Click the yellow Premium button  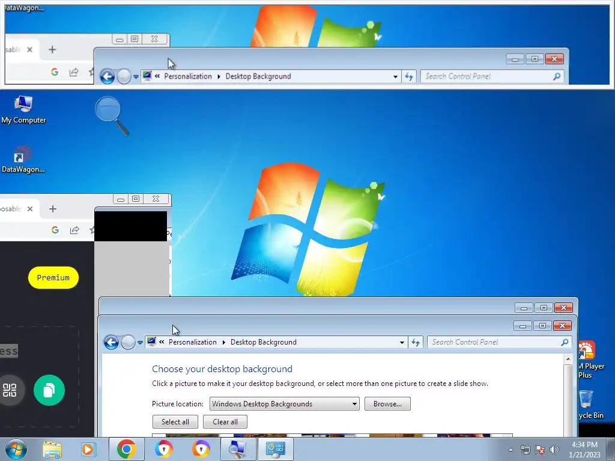click(53, 277)
